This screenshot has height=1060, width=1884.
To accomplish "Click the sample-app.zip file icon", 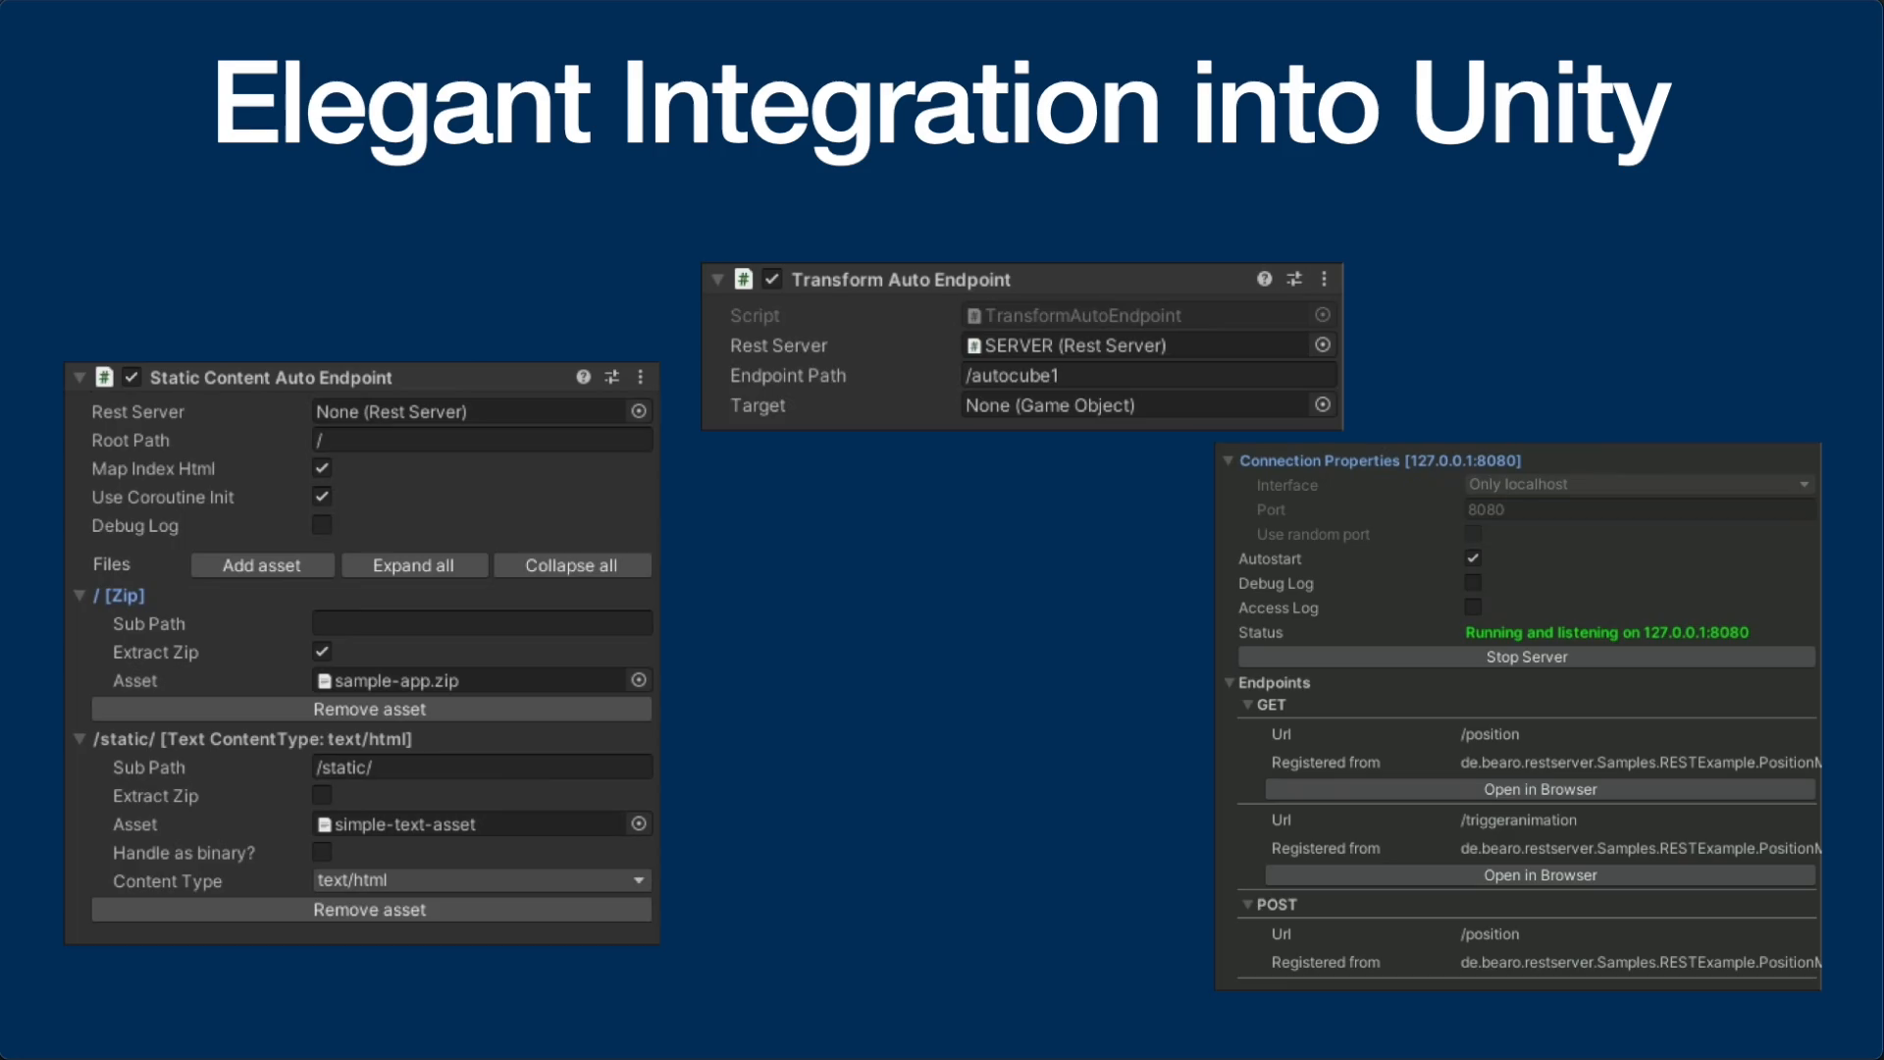I will (x=324, y=681).
